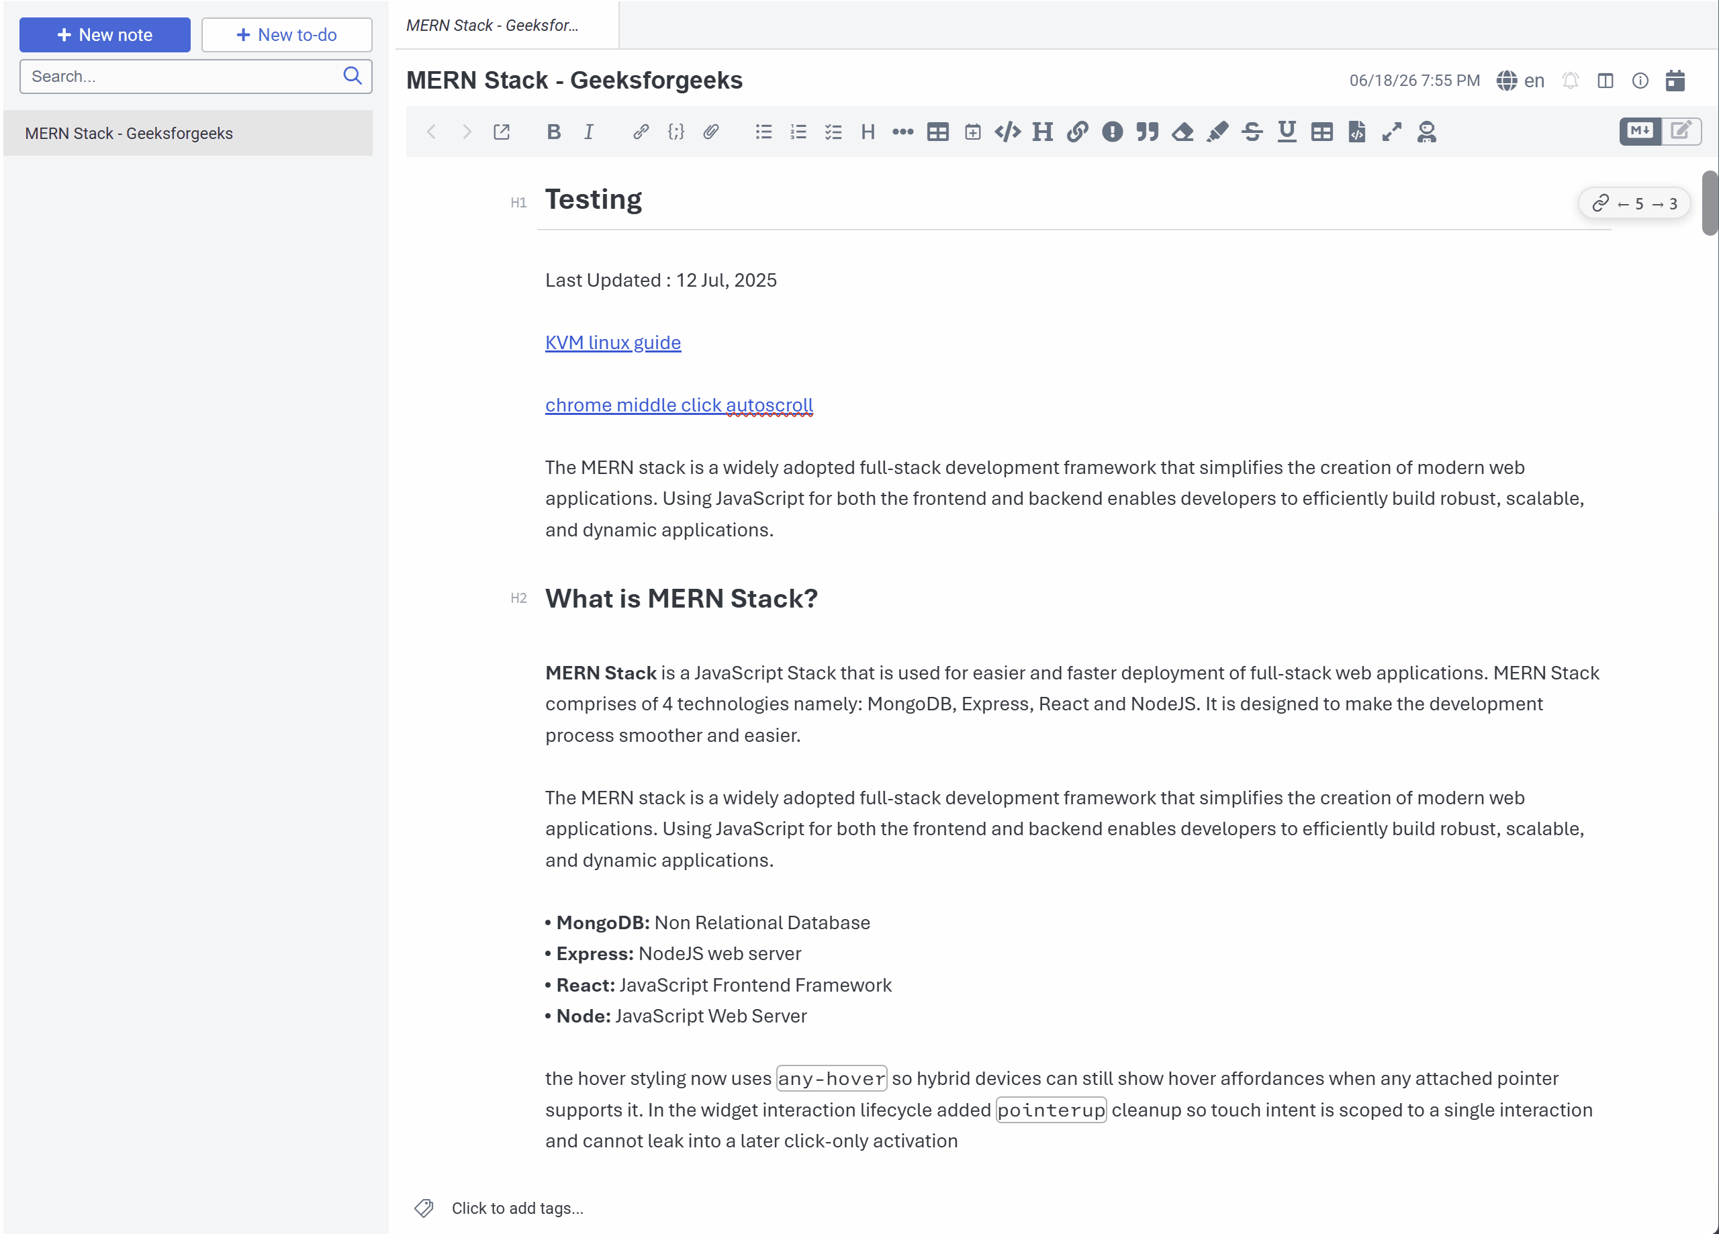Image resolution: width=1719 pixels, height=1234 pixels.
Task: Click the 'MongoDB:' bullet item
Action: [707, 922]
